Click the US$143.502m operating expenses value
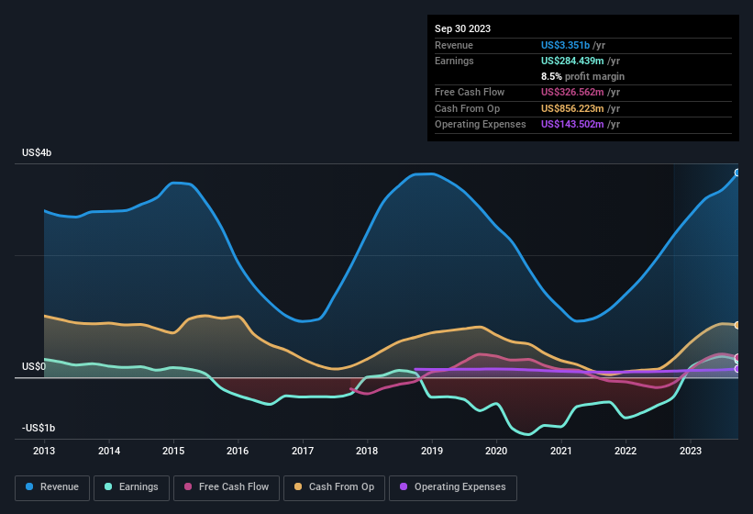 (x=572, y=125)
